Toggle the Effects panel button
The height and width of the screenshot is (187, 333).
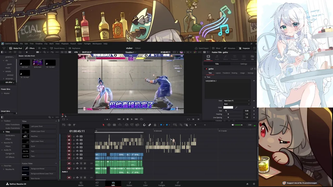[30, 48]
